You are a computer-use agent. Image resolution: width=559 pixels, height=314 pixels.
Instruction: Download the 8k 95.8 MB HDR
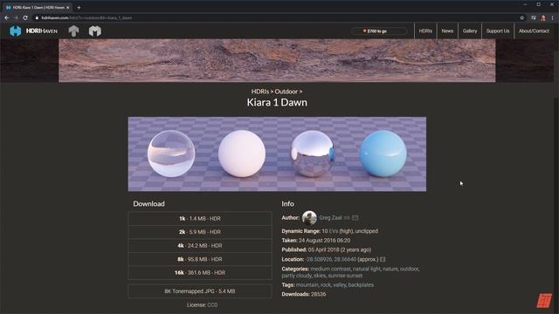click(200, 259)
